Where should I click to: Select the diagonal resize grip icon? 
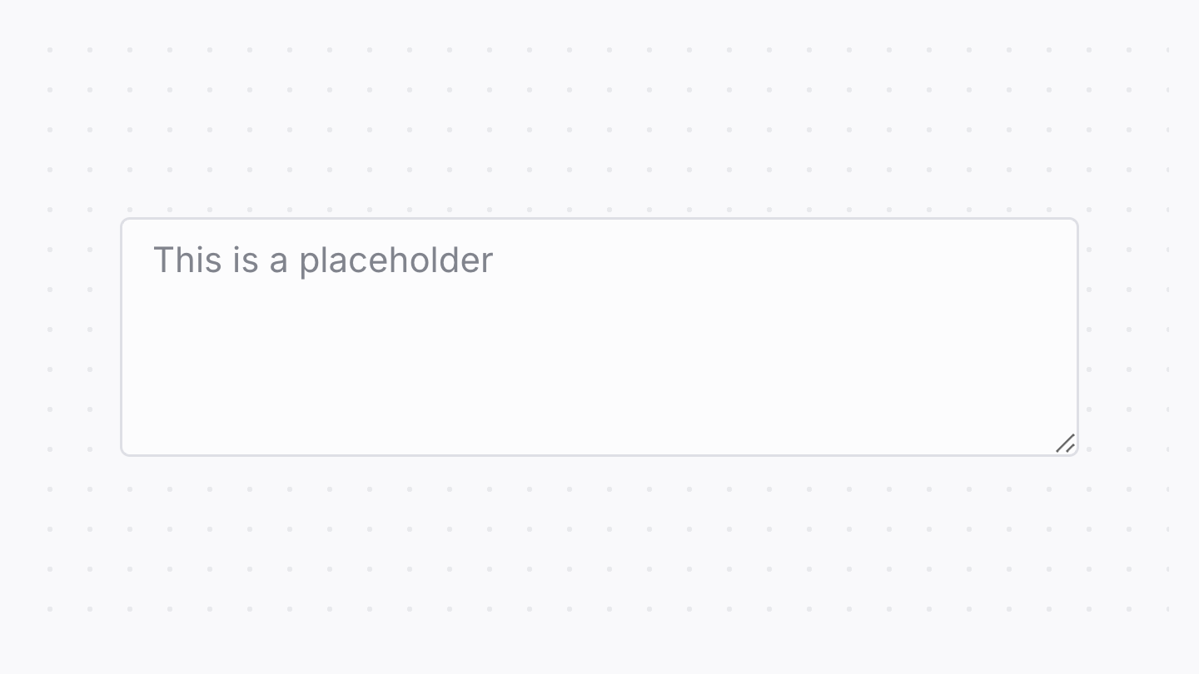pos(1066,444)
